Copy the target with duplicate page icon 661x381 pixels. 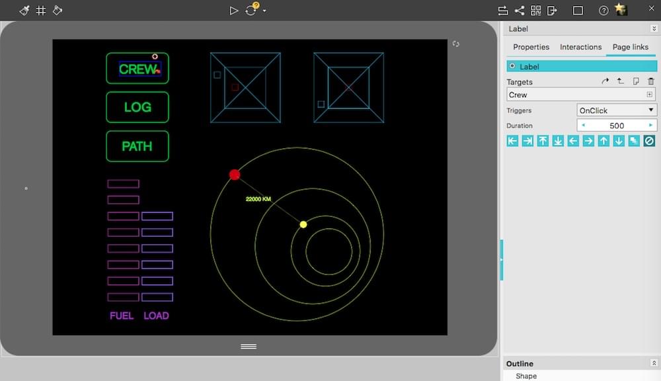[636, 81]
